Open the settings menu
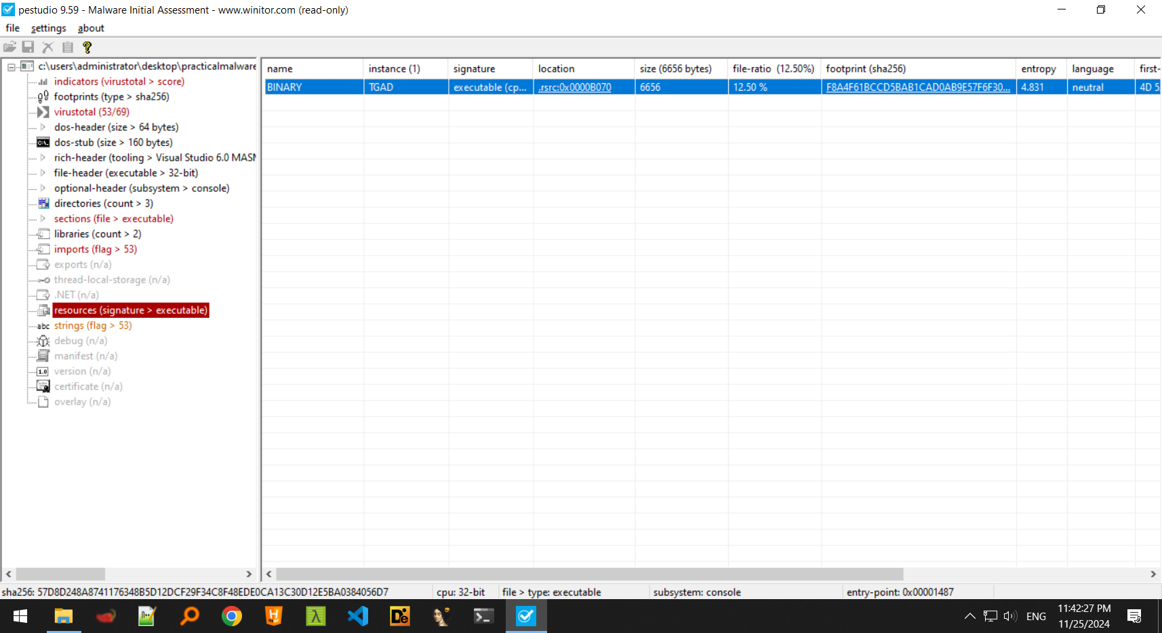The width and height of the screenshot is (1162, 633). click(x=48, y=28)
